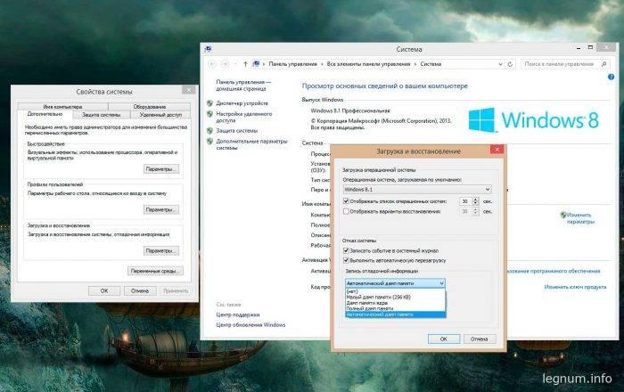Click the up arrow in Система window
Screen dimensions: 624x392
pyautogui.click(x=245, y=64)
